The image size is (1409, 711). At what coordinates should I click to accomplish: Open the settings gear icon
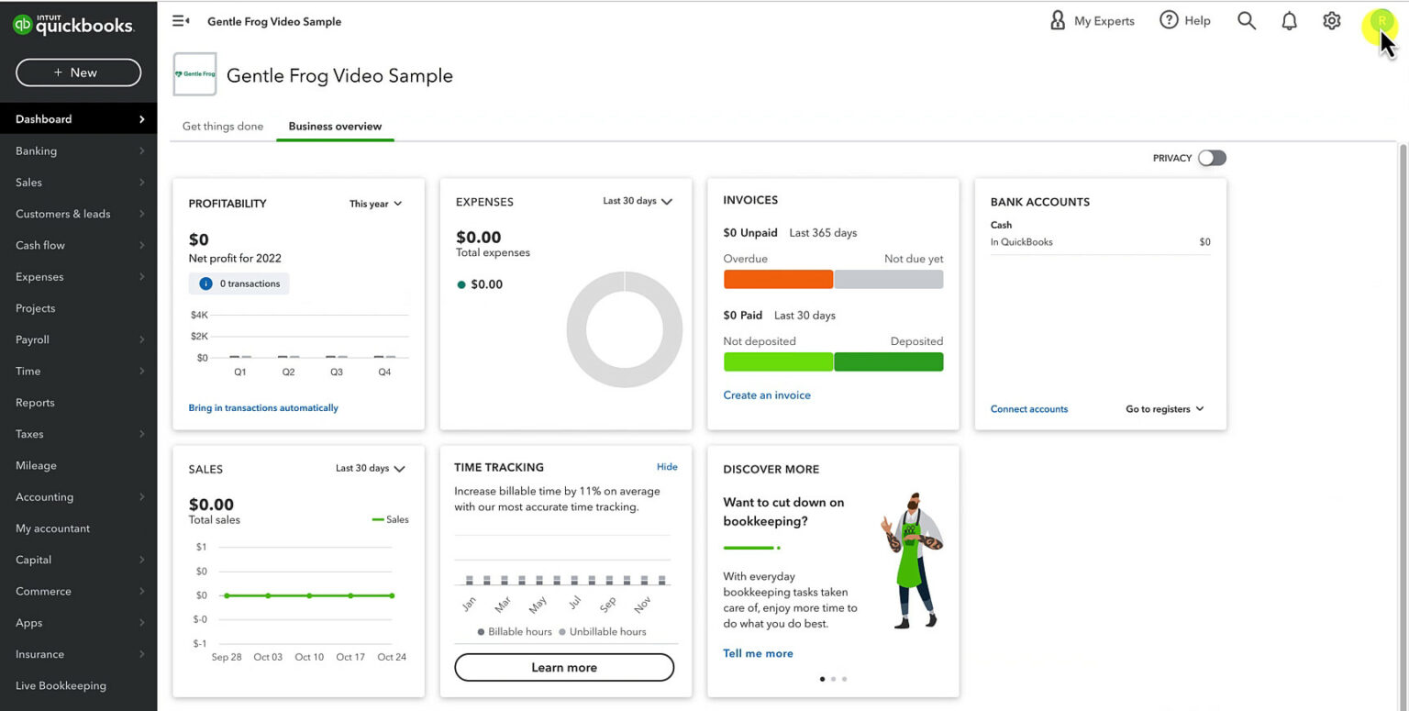pos(1332,20)
